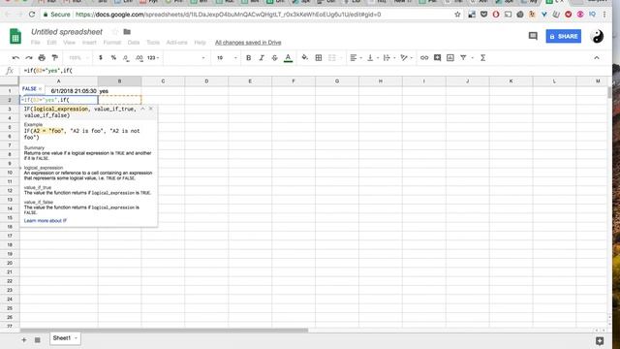This screenshot has height=349, width=620.
Task: Click the SHARE button
Action: coord(564,36)
